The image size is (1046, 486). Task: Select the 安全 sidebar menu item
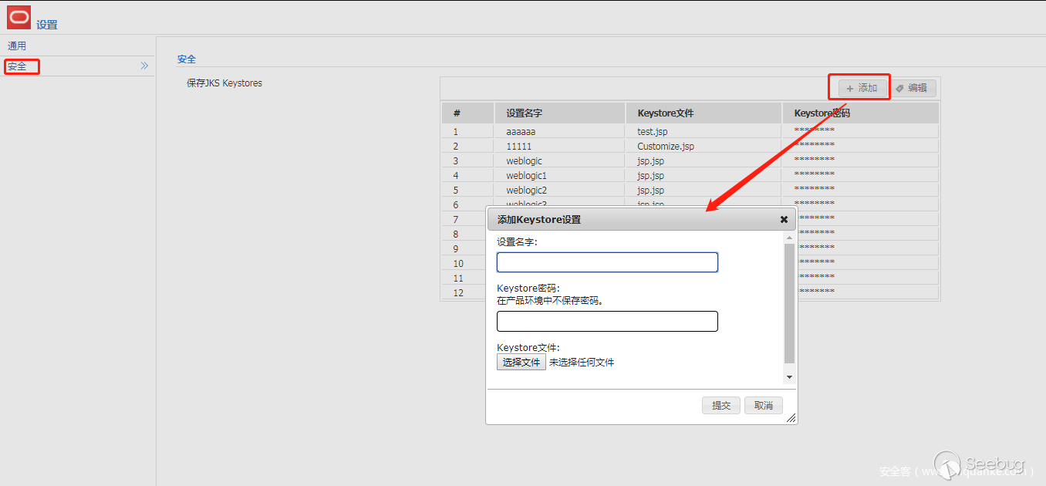coord(18,66)
